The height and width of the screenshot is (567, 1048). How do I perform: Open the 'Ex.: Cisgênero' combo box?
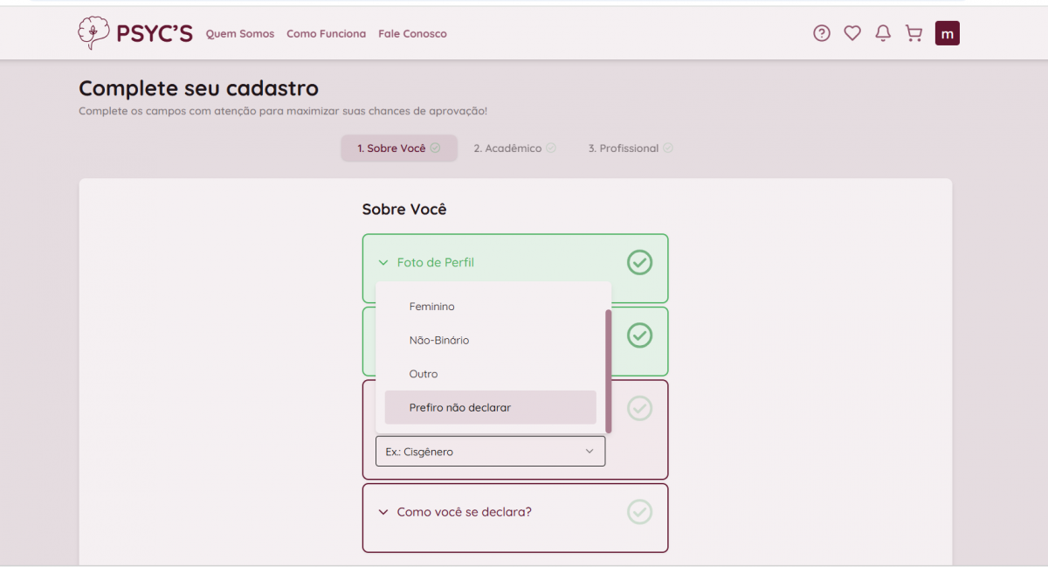pyautogui.click(x=490, y=452)
